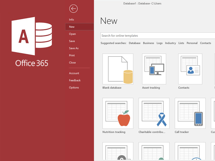The width and height of the screenshot is (215, 161).
Task: Click the Personal suggested search link
Action: (192, 43)
